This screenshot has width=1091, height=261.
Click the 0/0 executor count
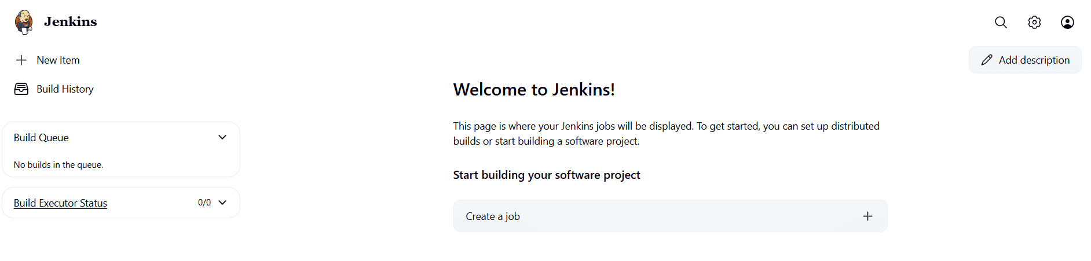[x=204, y=203]
